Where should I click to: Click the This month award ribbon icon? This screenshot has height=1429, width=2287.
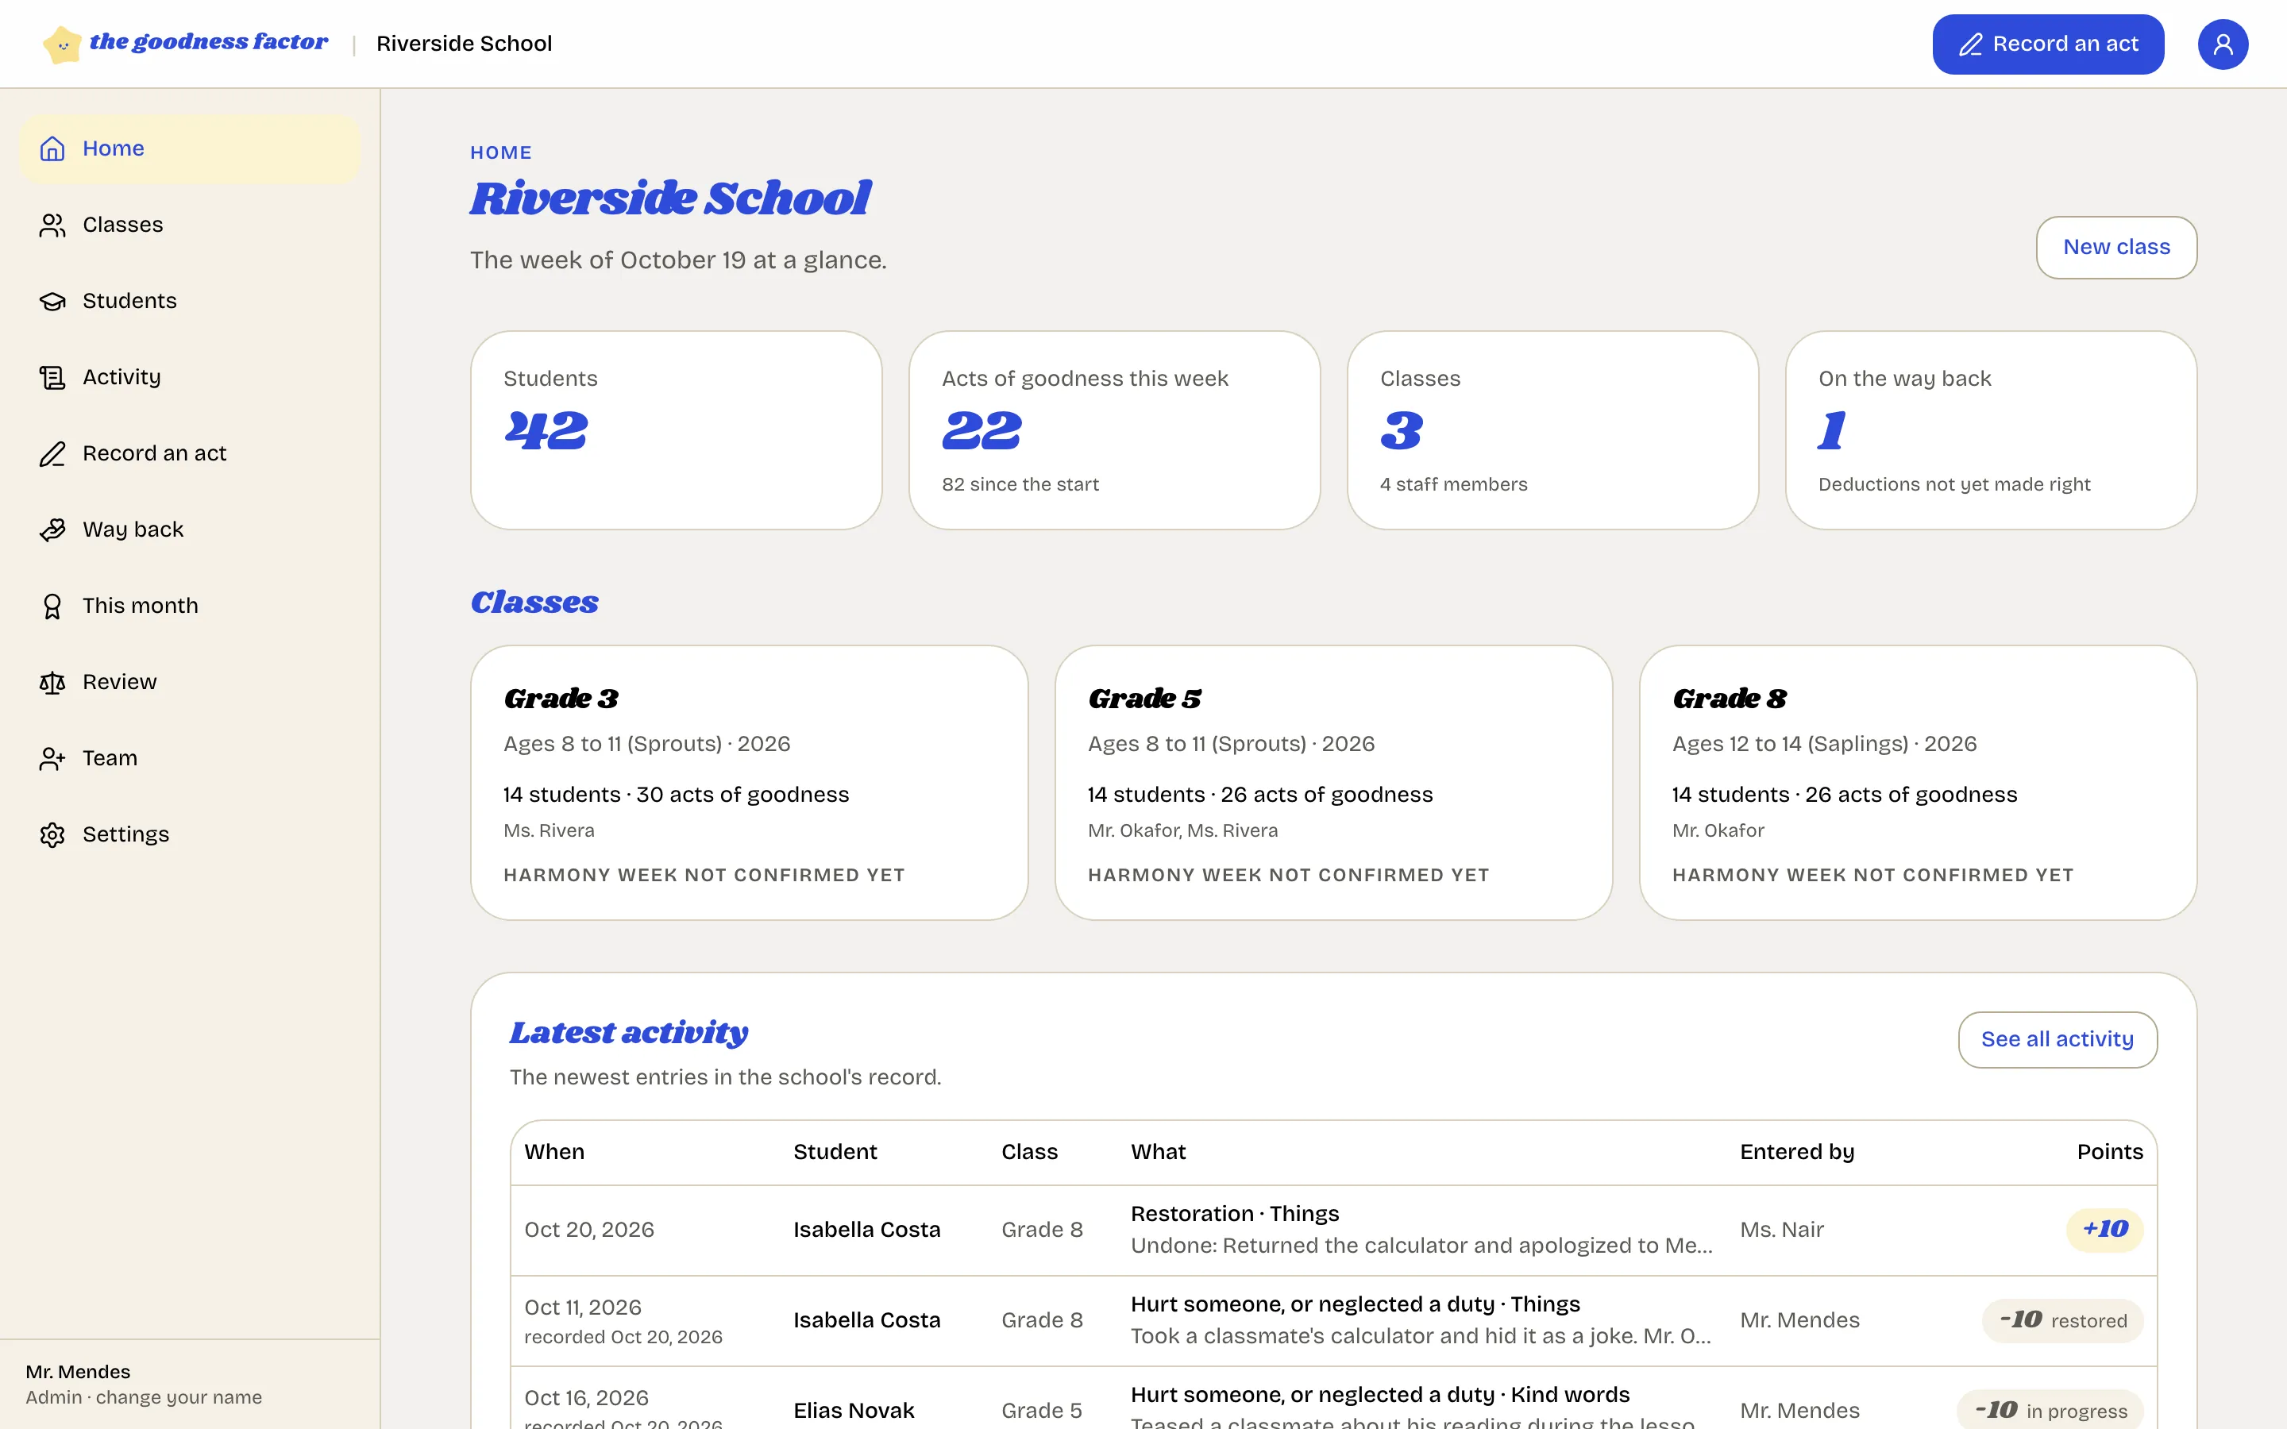coord(52,606)
